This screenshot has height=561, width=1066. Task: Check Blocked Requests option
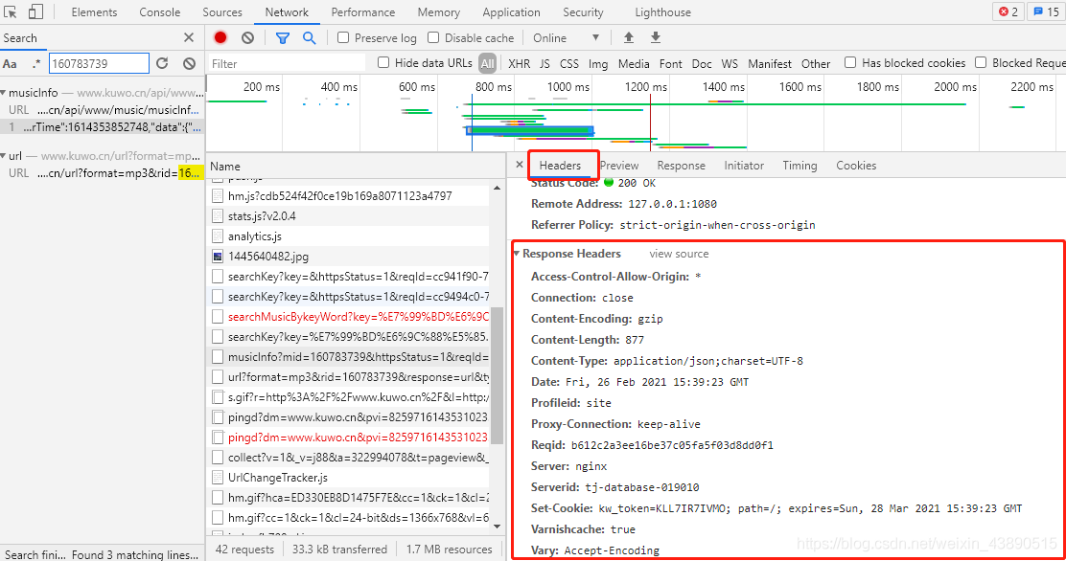[981, 62]
